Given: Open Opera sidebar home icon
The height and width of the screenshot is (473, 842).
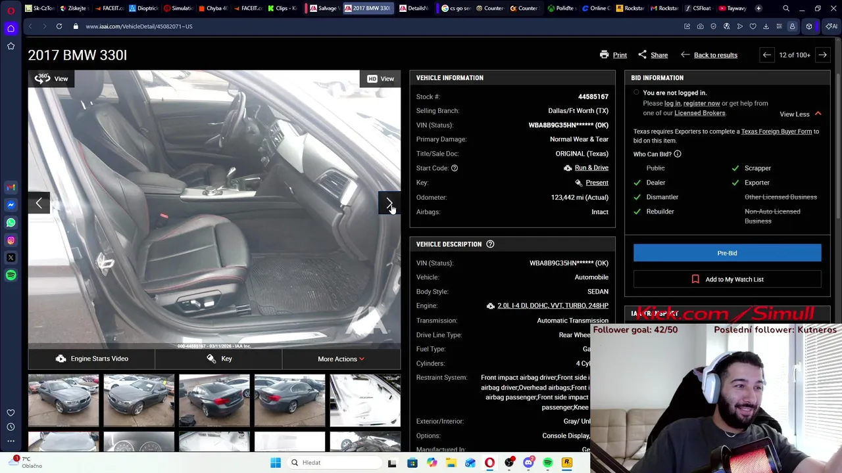Looking at the screenshot, I should 11,28.
